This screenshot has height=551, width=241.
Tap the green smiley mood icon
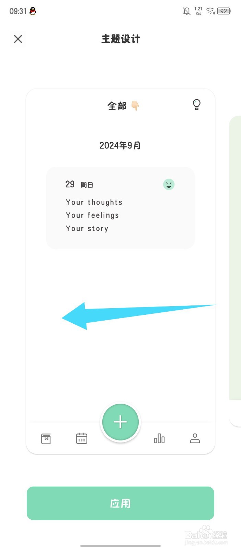[x=169, y=185]
